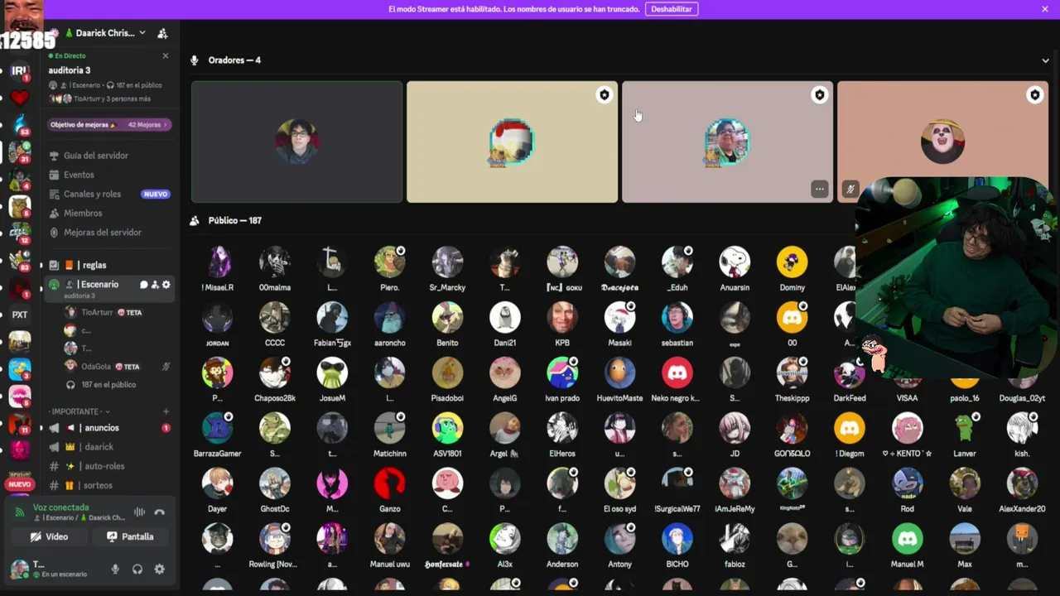Close the streamer mode banner
The height and width of the screenshot is (596, 1060).
[1045, 9]
